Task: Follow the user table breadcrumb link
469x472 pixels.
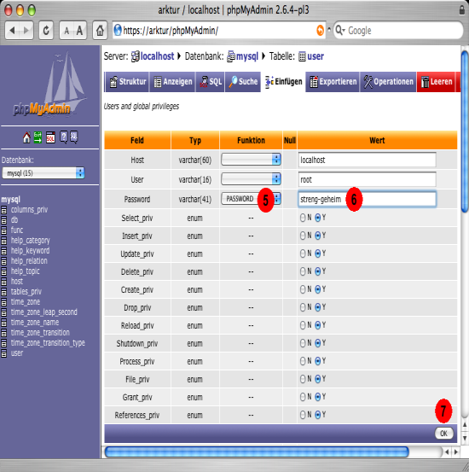Action: click(x=316, y=56)
